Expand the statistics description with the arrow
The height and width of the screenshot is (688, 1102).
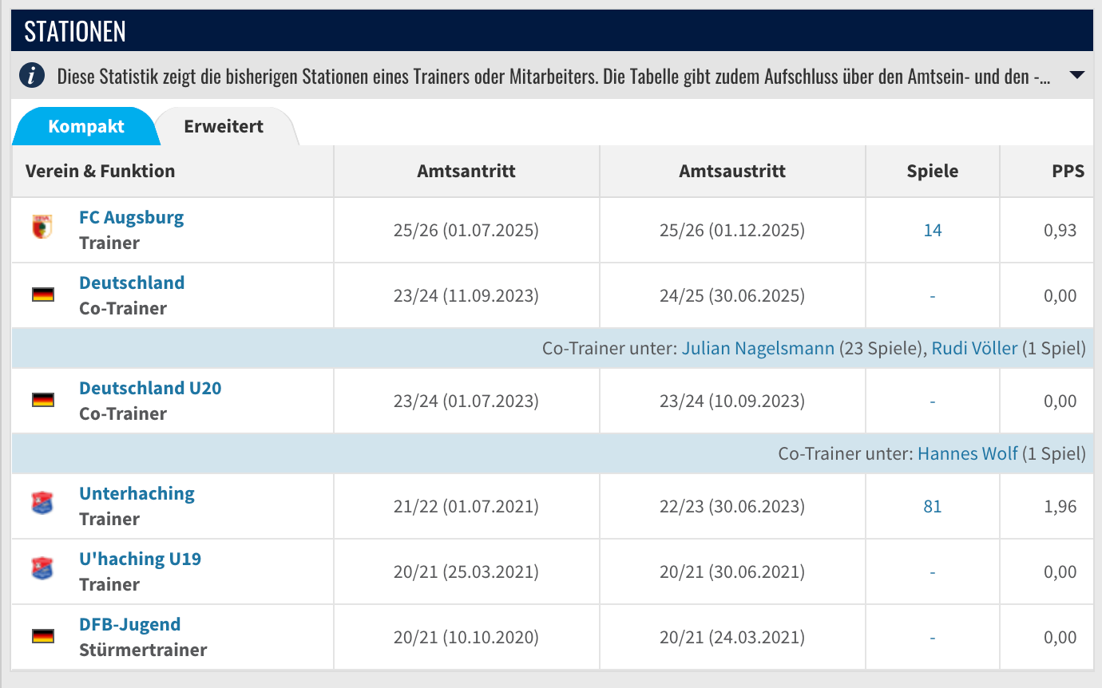click(1076, 76)
